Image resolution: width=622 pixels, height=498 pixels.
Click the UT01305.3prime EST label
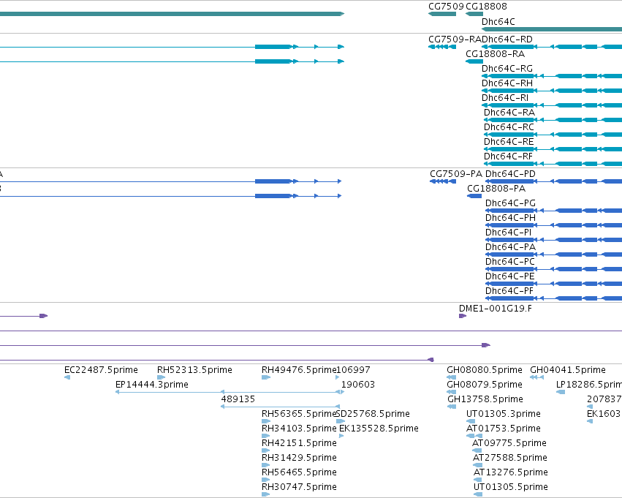tap(504, 415)
